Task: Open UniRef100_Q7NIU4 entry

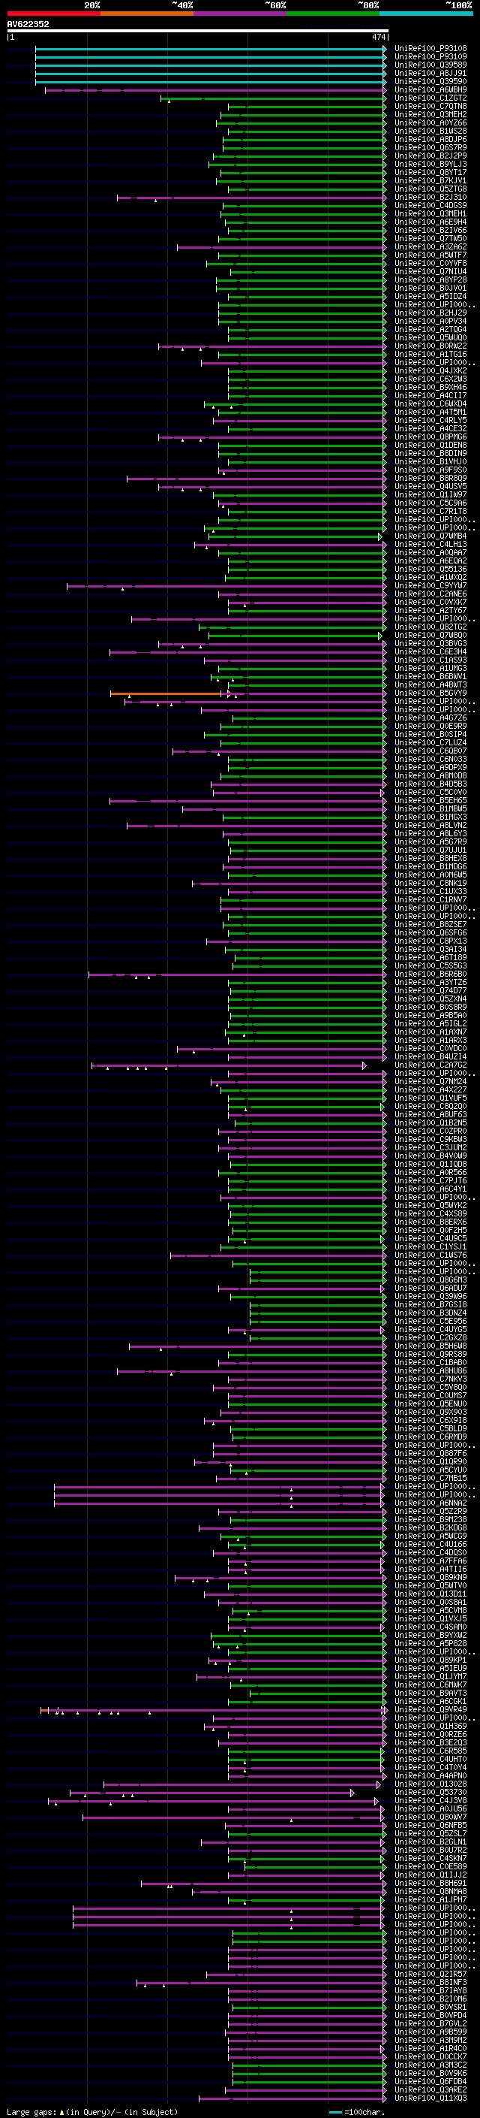Action: coord(430,272)
